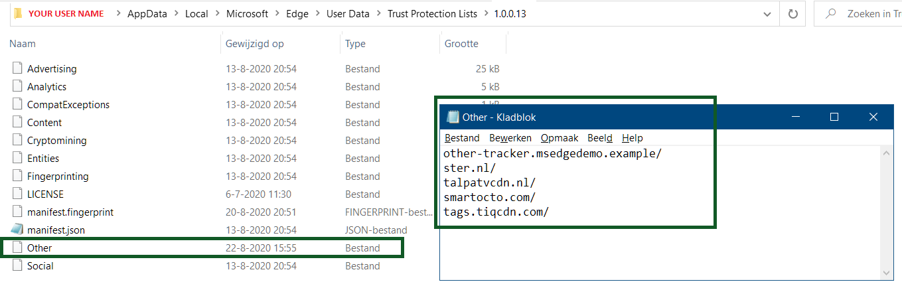This screenshot has height=286, width=902.
Task: Click the Notepad scrollbar up arrow
Action: 888,153
